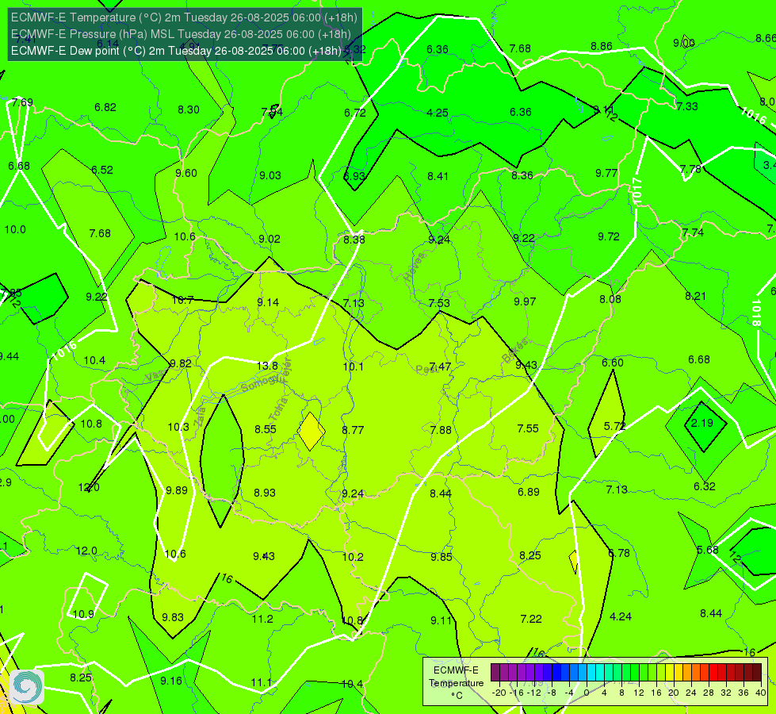The width and height of the screenshot is (776, 714).
Task: Click the 8.93 dew point value
Action: click(x=265, y=493)
